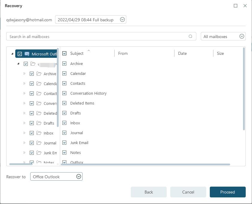The height and width of the screenshot is (204, 252).
Task: Expand the Inbox tree node
Action: pos(25,133)
